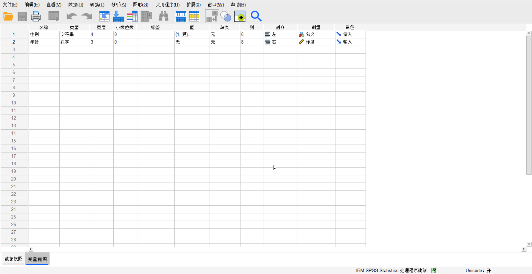The width and height of the screenshot is (532, 274).
Task: Select row header number 1
Action: tap(14, 35)
